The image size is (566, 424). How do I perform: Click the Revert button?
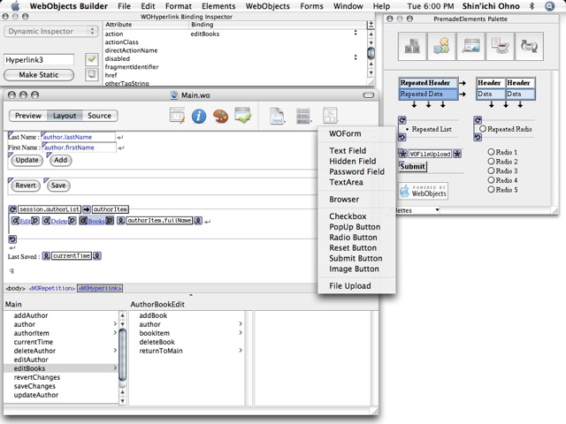(x=26, y=185)
